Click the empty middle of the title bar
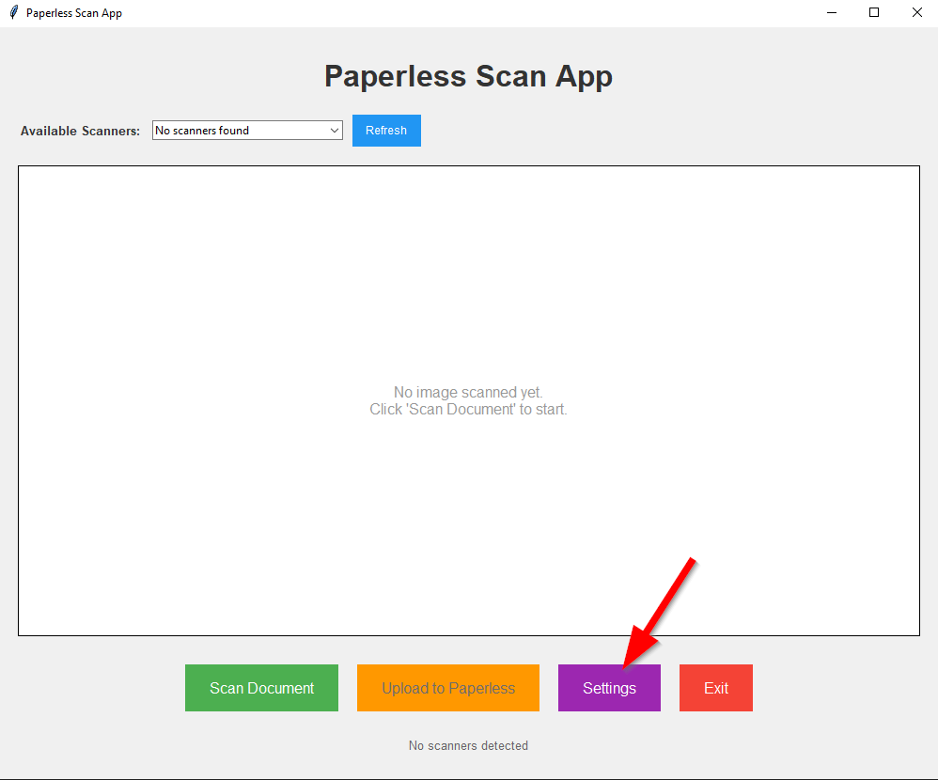The width and height of the screenshot is (938, 780). [x=470, y=13]
